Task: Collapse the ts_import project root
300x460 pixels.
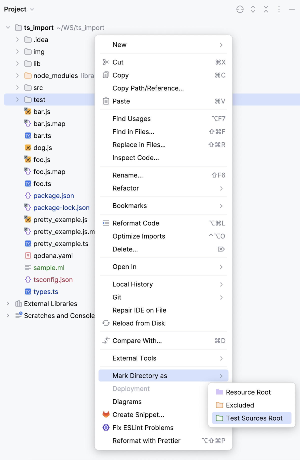Action: pos(8,27)
